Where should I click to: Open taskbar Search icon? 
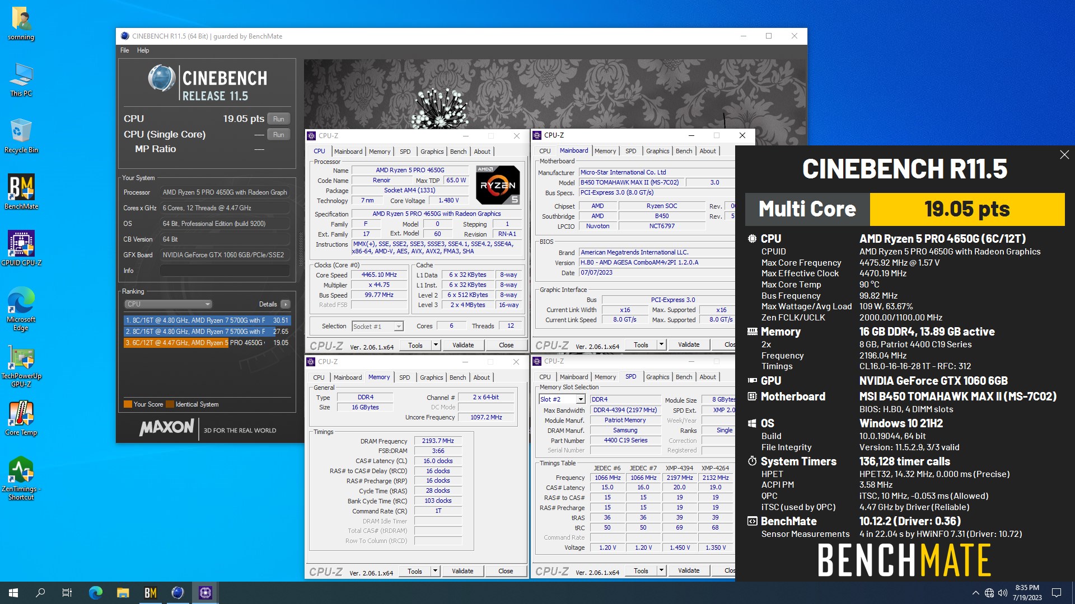tap(40, 593)
